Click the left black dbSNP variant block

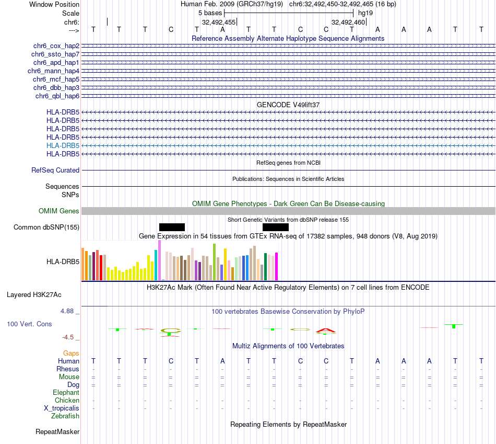pyautogui.click(x=172, y=227)
